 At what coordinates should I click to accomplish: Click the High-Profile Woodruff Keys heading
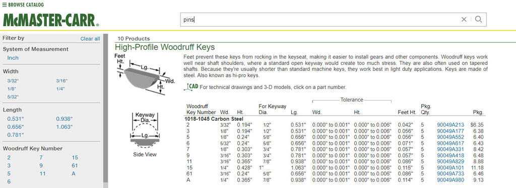(x=165, y=47)
